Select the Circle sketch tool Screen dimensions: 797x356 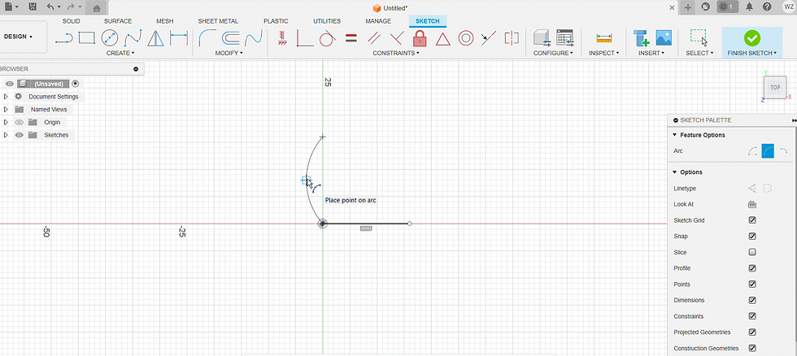pyautogui.click(x=110, y=37)
